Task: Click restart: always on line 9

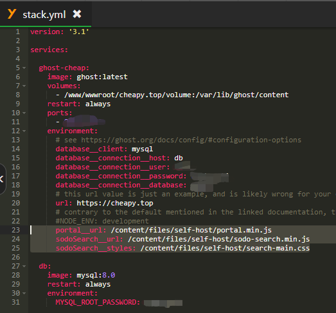Action: coord(79,104)
